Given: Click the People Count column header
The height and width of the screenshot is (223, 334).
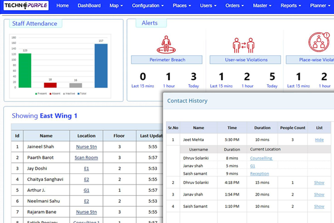Looking at the screenshot, I should pyautogui.click(x=293, y=128).
